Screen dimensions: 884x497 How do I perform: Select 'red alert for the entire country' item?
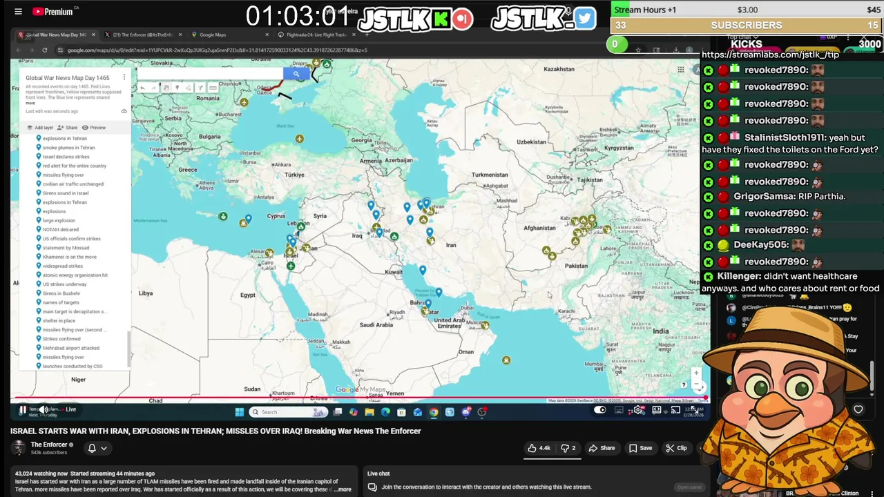coord(74,166)
